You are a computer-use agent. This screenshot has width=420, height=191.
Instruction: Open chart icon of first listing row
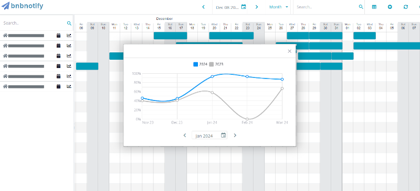69,35
